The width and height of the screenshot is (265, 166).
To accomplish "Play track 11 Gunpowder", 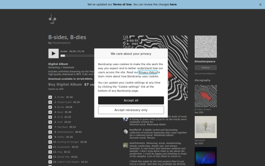I will [50, 147].
